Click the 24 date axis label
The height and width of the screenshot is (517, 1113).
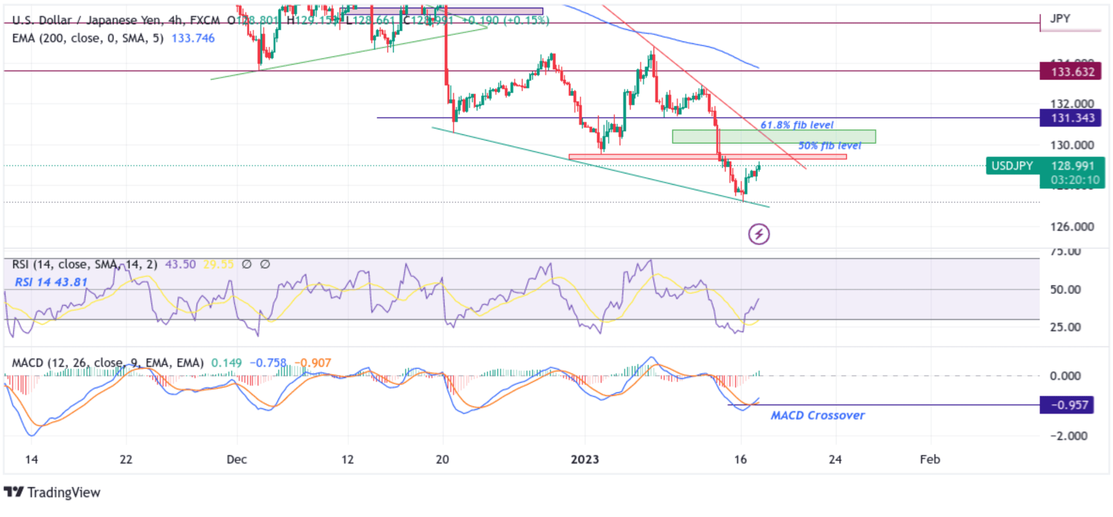[x=835, y=459]
